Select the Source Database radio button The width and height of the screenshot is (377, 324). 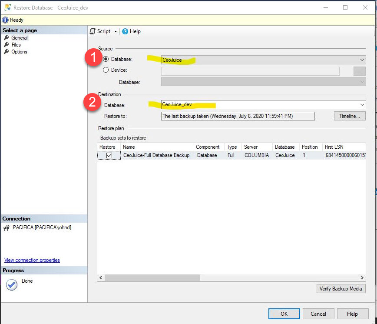(x=106, y=59)
